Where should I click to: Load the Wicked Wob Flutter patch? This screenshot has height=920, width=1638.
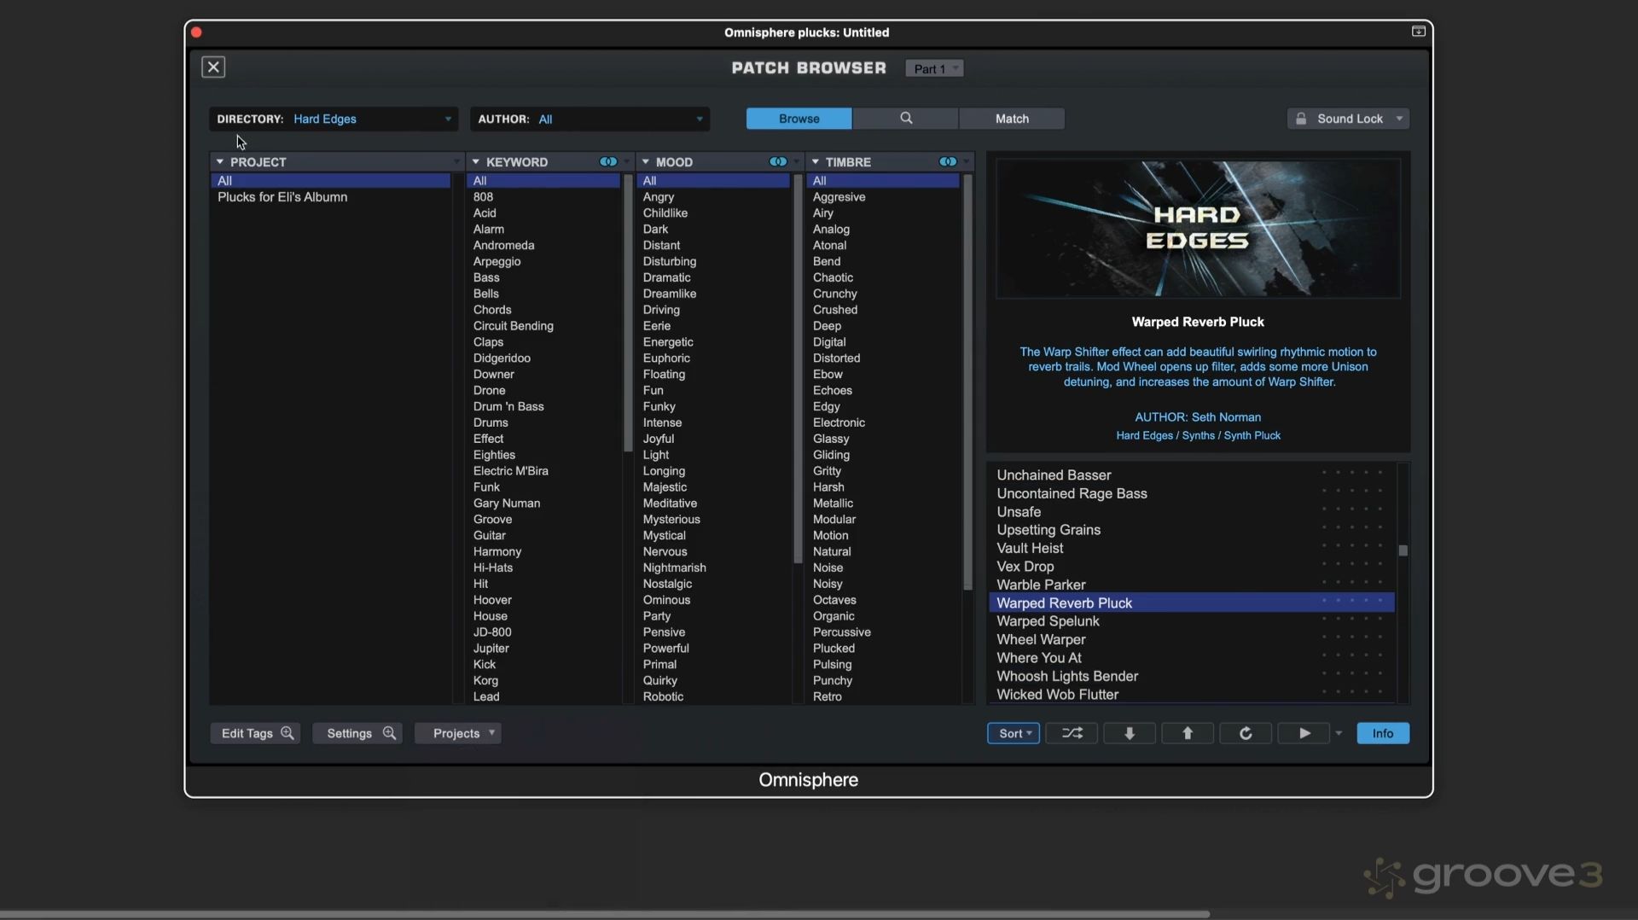1191,695
